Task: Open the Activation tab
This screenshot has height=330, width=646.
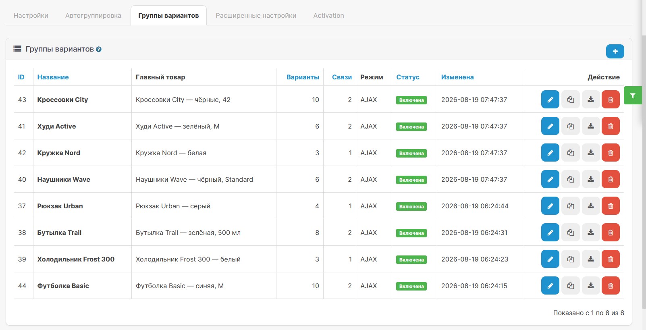Action: click(x=329, y=15)
